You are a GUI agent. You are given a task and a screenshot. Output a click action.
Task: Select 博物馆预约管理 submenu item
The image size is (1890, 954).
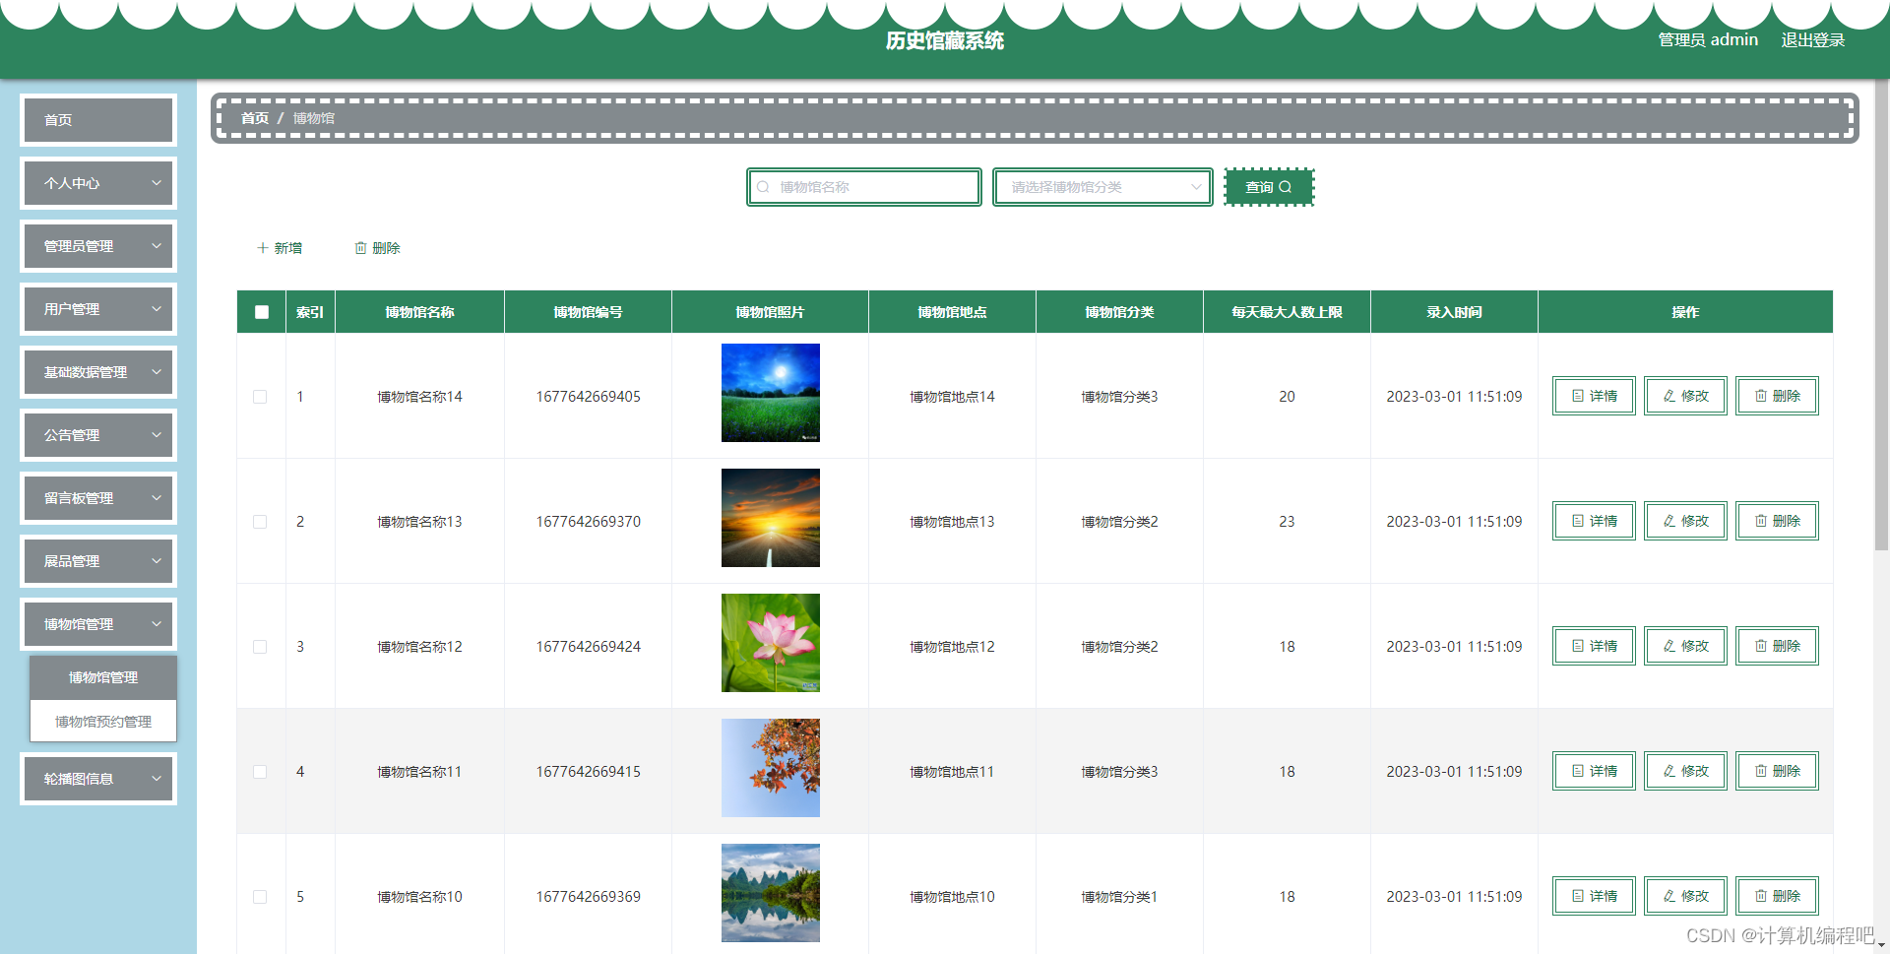coord(103,721)
